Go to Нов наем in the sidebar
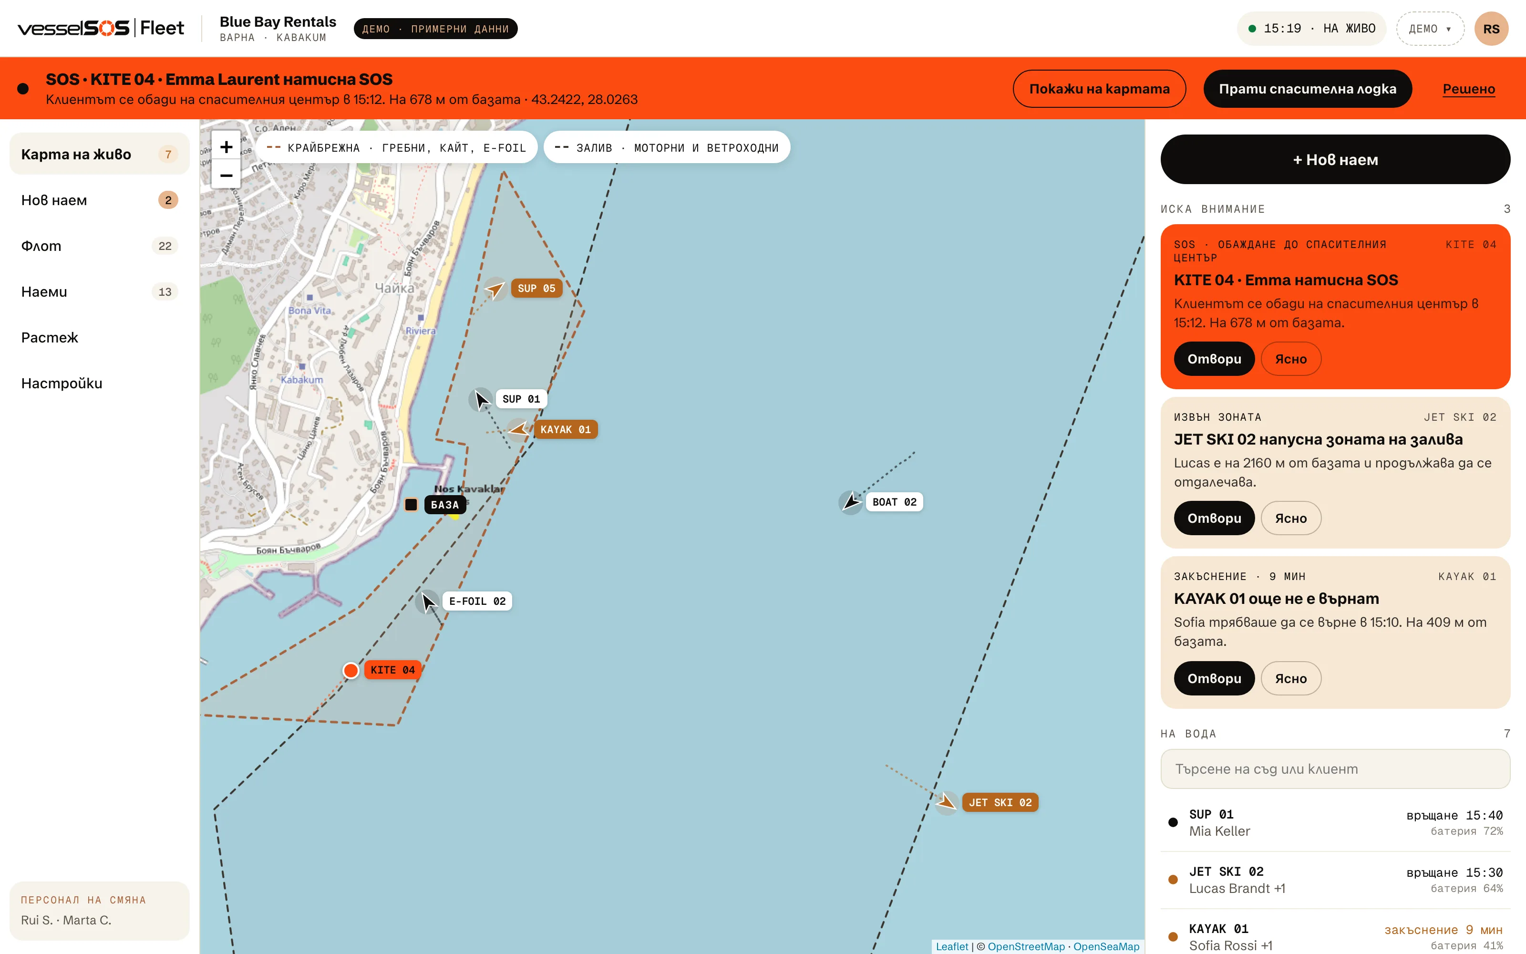This screenshot has width=1526, height=954. pyautogui.click(x=100, y=200)
